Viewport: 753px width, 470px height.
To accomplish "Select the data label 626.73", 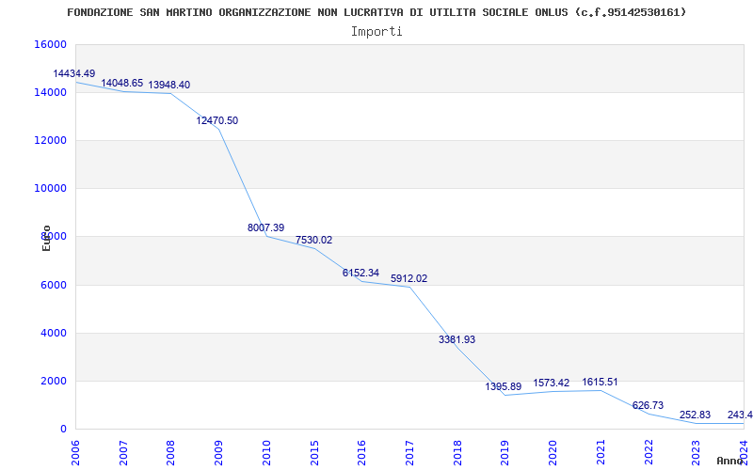I will coord(648,405).
